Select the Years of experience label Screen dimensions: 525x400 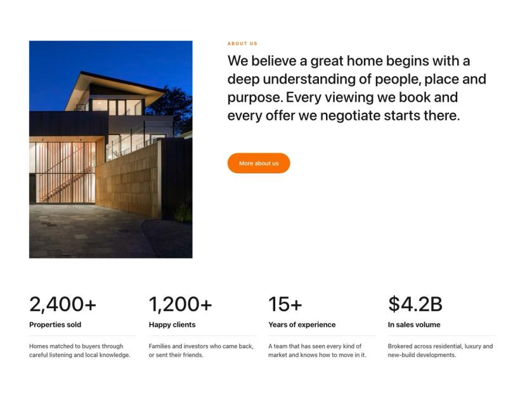pos(302,325)
